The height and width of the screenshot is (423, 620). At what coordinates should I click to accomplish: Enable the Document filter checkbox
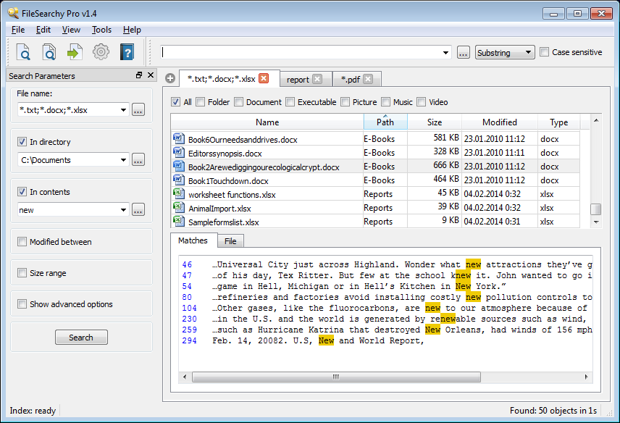238,102
